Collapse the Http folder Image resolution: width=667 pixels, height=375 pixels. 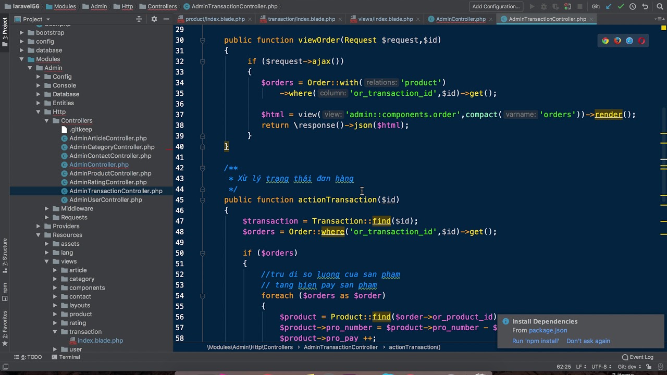[x=39, y=112]
